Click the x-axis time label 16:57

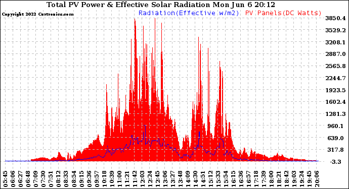click(x=249, y=179)
